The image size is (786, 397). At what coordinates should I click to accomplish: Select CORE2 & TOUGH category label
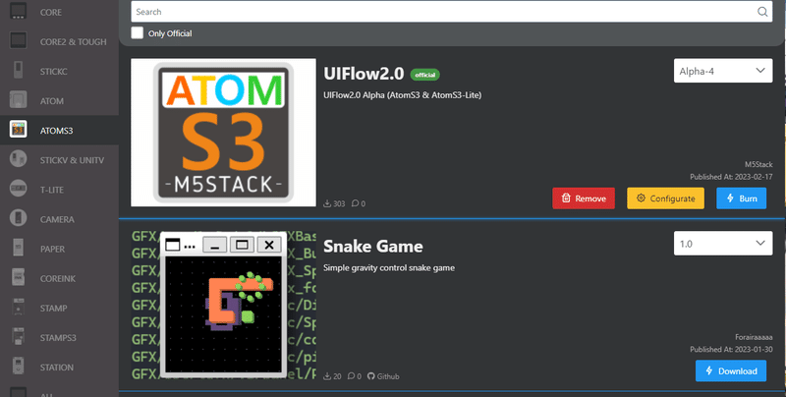pyautogui.click(x=73, y=41)
